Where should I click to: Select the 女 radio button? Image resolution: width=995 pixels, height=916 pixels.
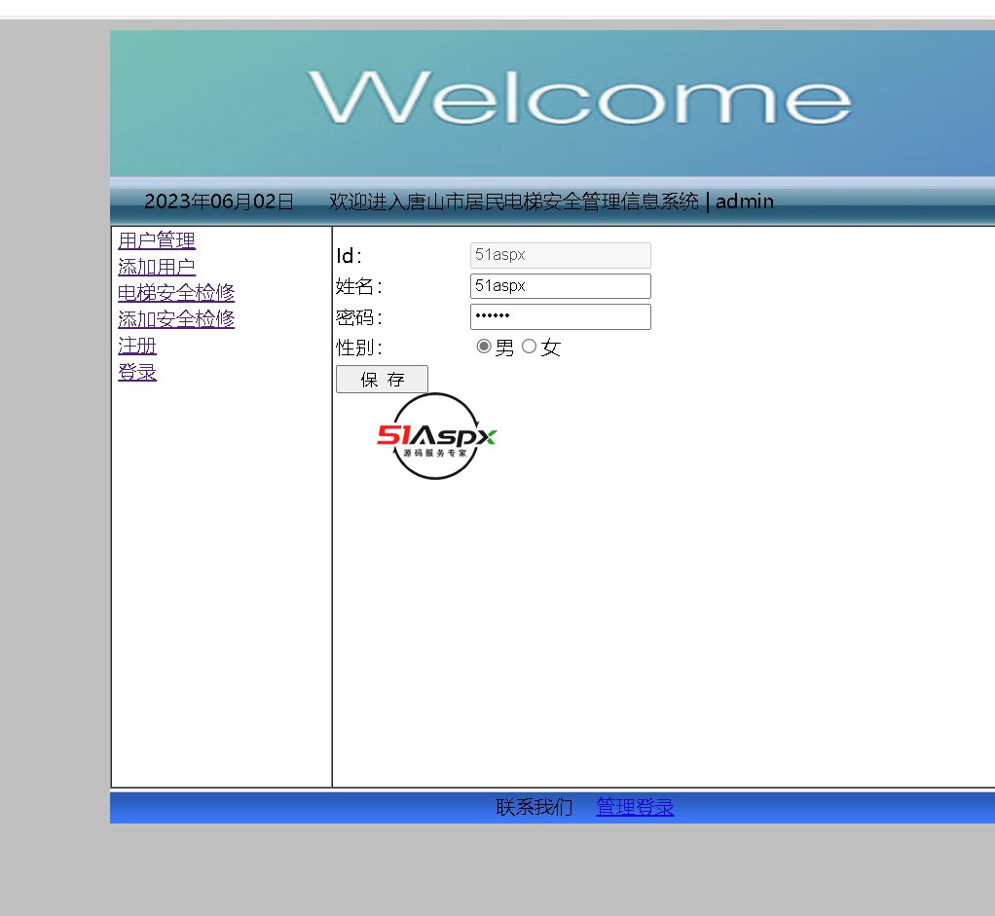pos(530,347)
